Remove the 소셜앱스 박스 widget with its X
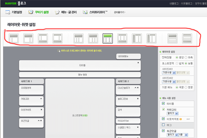207x138 pixels. coord(138,127)
